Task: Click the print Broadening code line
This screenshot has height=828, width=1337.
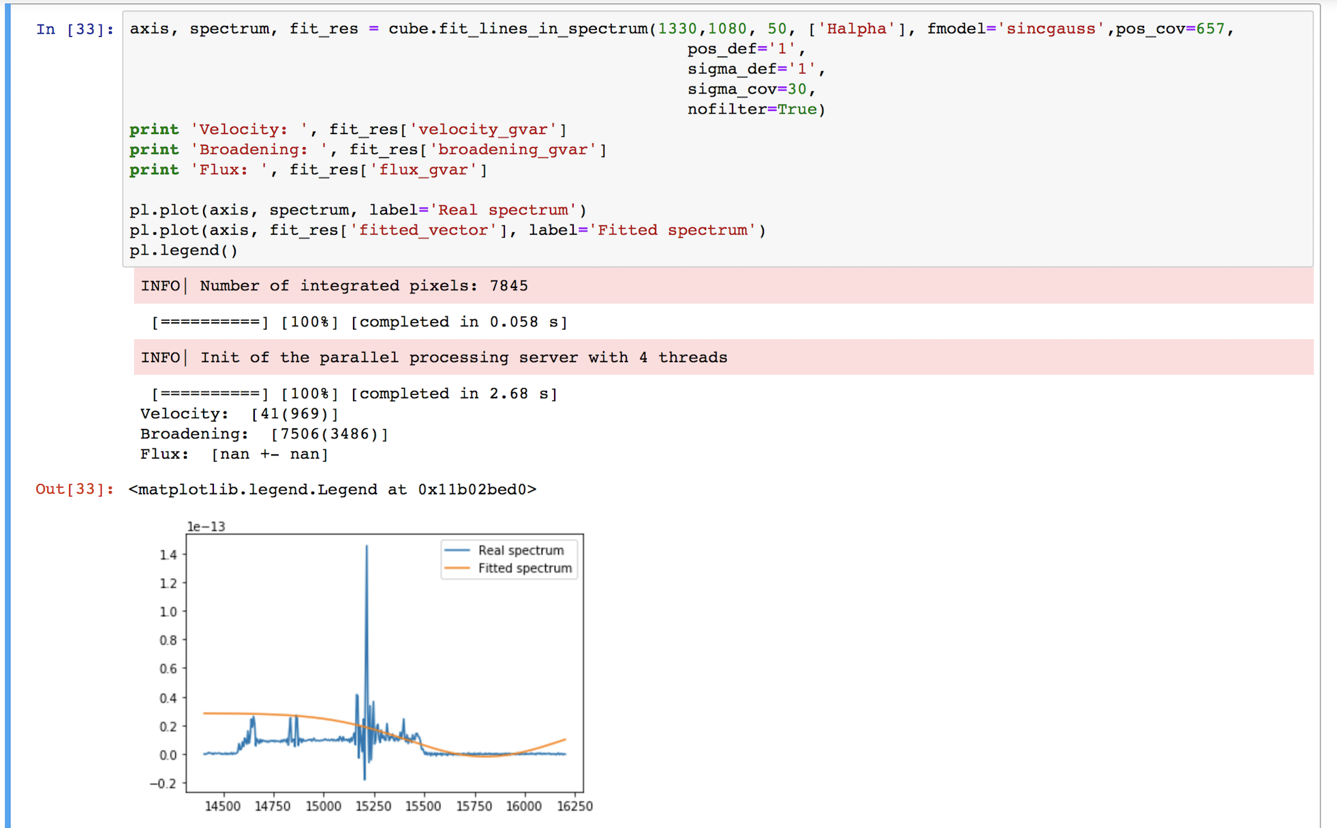Action: pos(368,150)
